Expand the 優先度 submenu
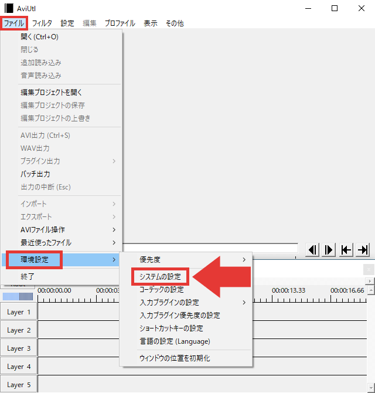Screen dimensions: 375x393 (186, 260)
